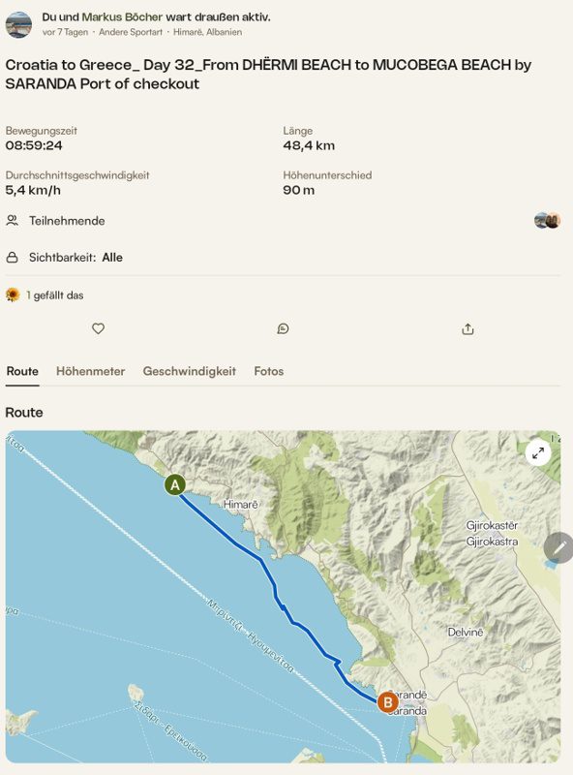573x775 pixels.
Task: Click the sunflower reaction avatar
Action: click(13, 295)
